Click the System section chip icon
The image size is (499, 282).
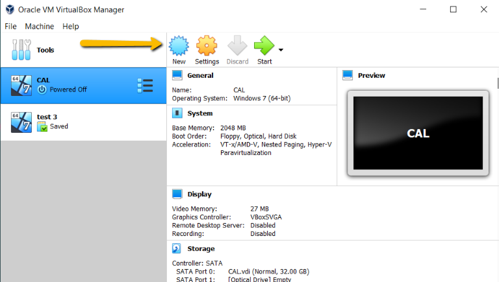tap(177, 113)
